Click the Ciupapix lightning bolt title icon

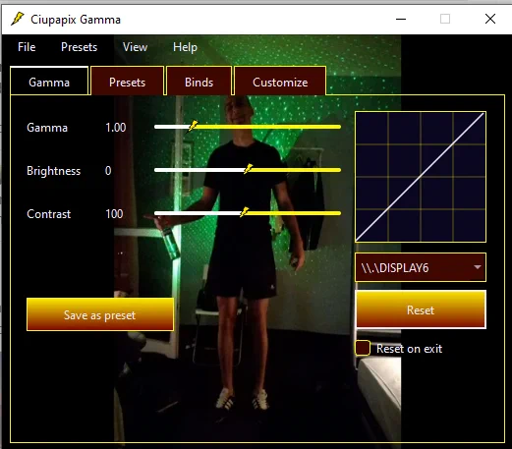18,19
